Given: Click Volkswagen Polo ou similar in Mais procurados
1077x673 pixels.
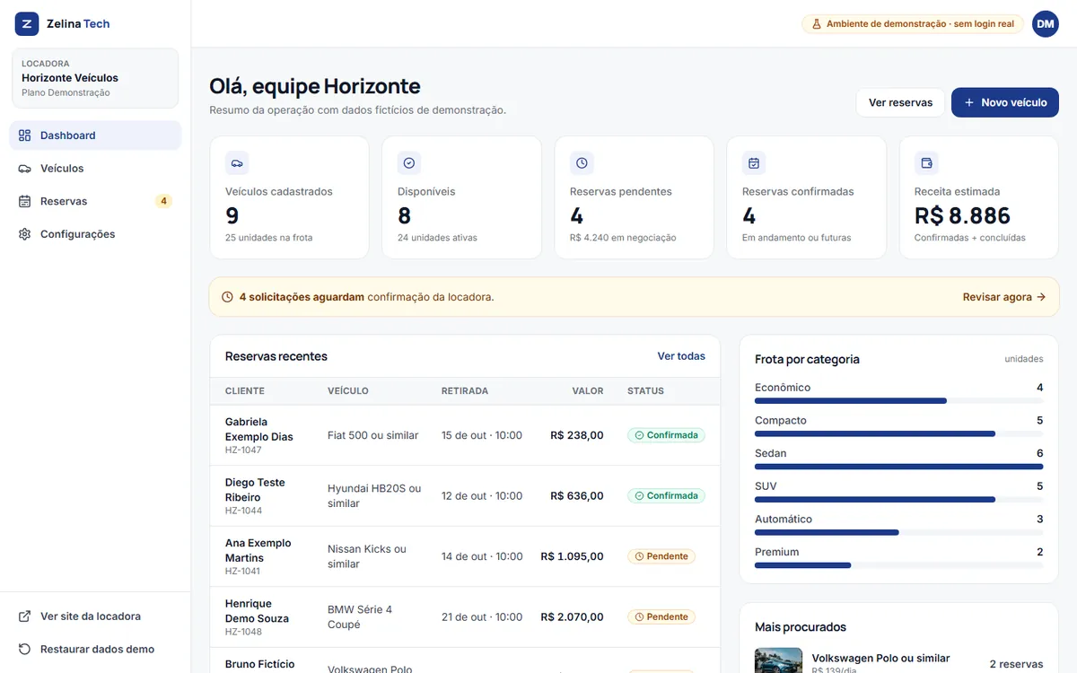Looking at the screenshot, I should pos(880,658).
